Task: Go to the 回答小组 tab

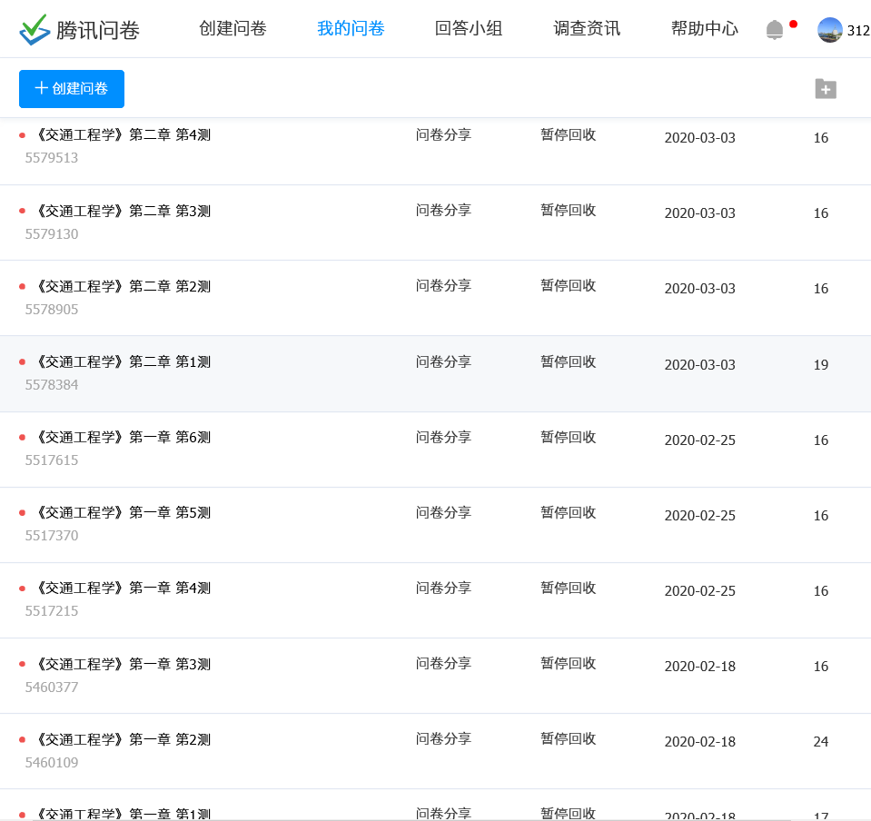Action: [x=469, y=29]
